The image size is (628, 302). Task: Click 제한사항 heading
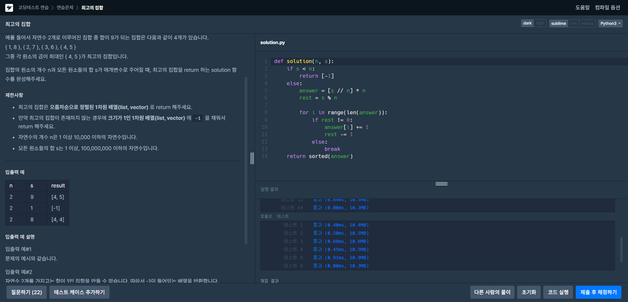(14, 95)
